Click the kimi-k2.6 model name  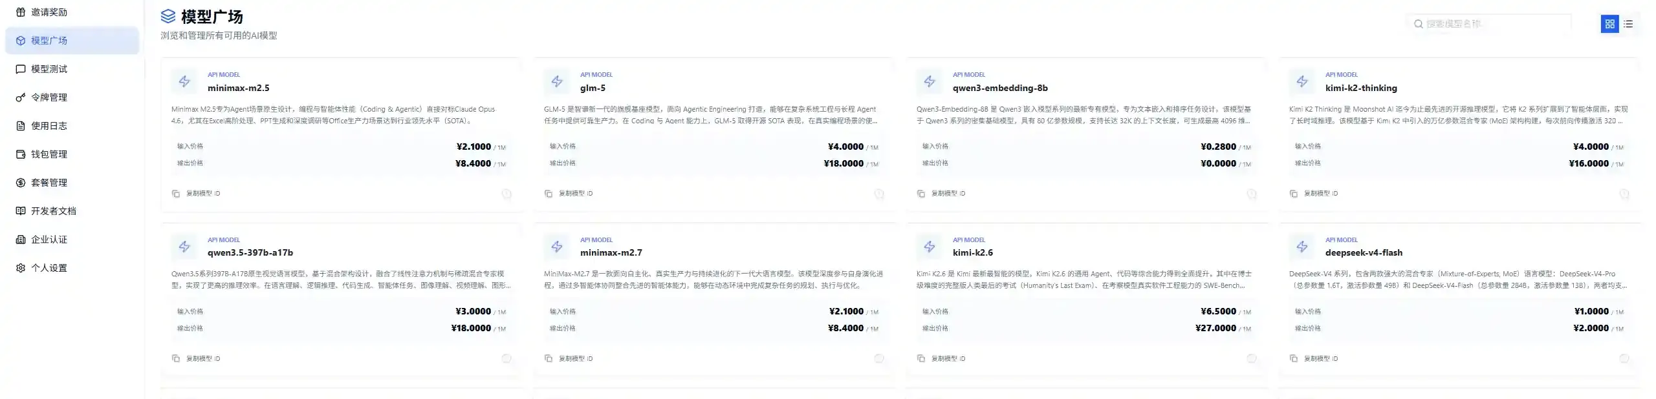(x=973, y=252)
